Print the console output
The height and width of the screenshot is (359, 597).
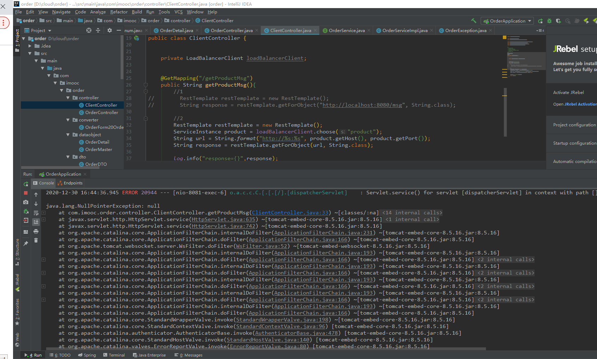point(36,231)
